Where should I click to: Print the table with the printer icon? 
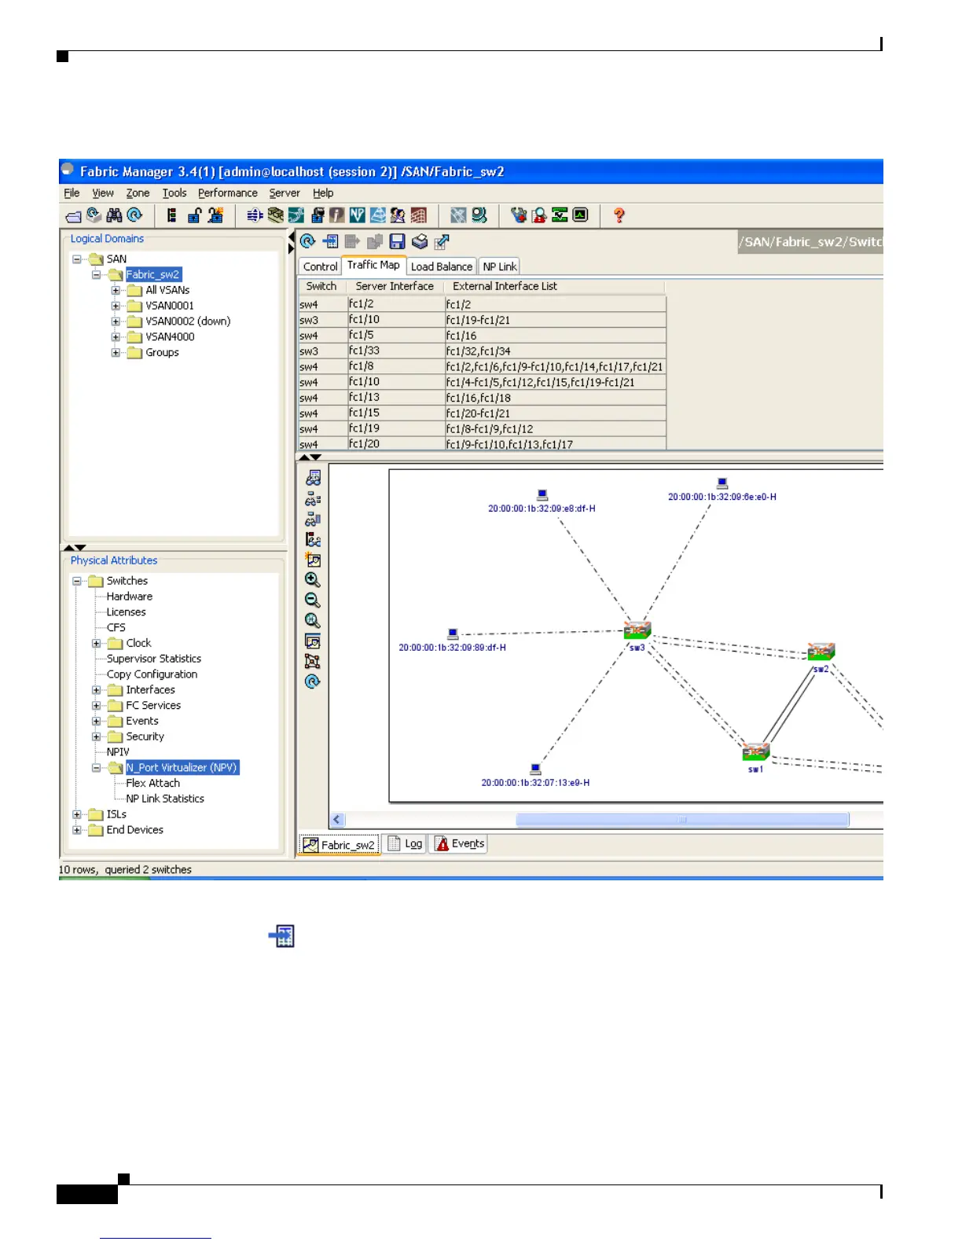pos(420,241)
